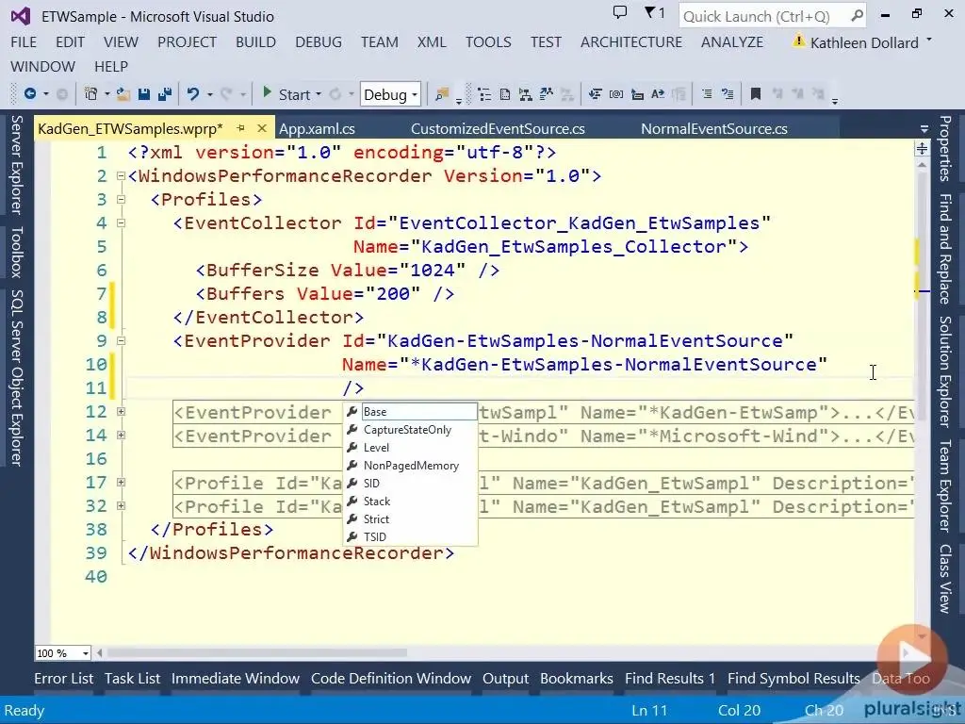Toggle pin on KadGen_ETWSamples.wprp tab
This screenshot has width=965, height=724.
pos(241,128)
